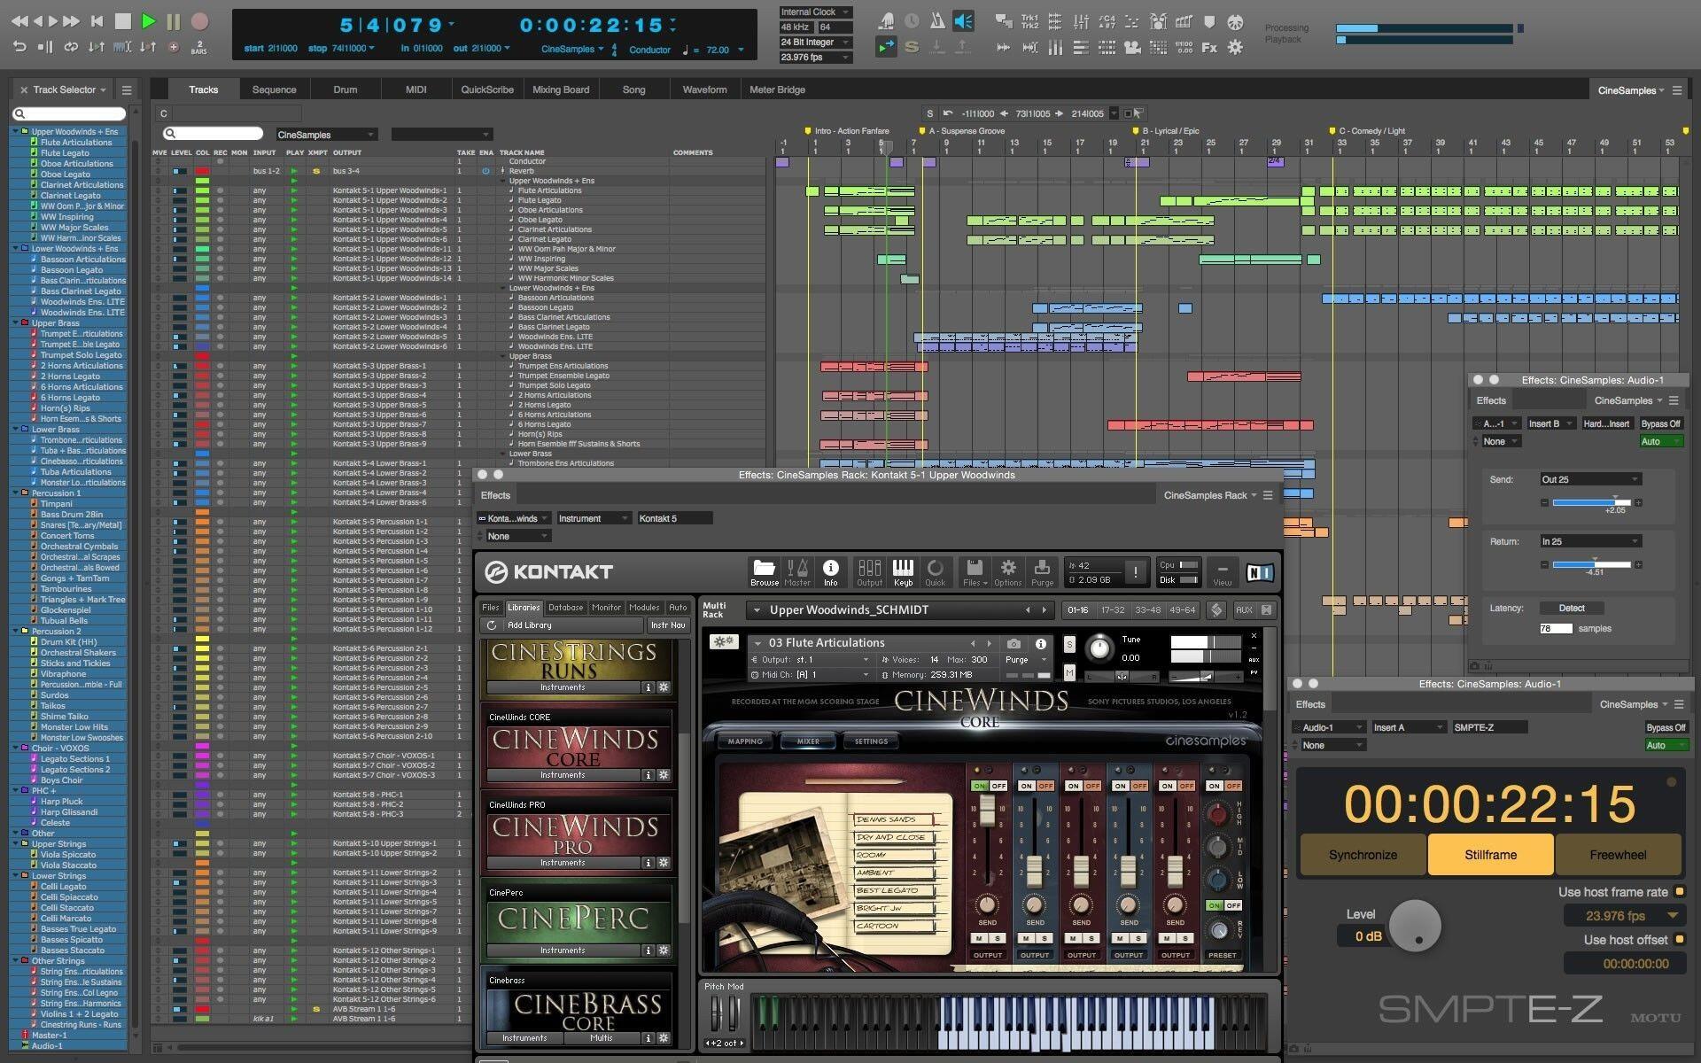1701x1063 pixels.
Task: Click the Stillframe button in SMPTE-Z panel
Action: (x=1490, y=854)
